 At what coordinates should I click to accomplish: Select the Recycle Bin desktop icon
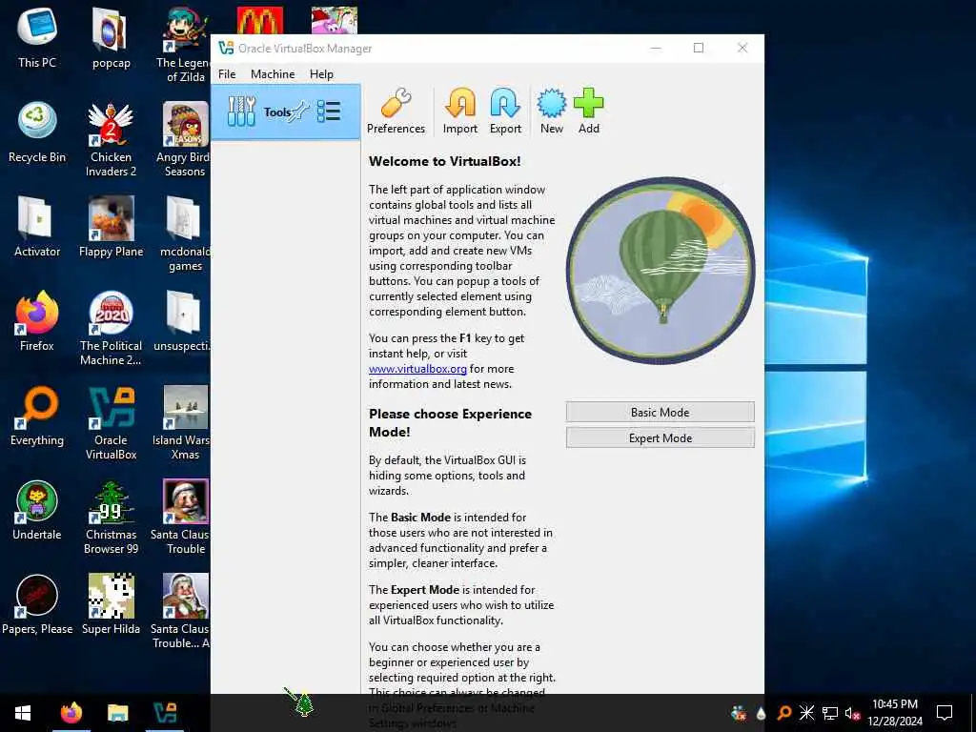pos(37,132)
